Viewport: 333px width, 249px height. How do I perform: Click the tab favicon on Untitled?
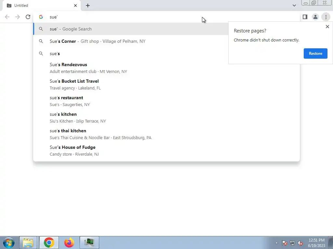9,6
